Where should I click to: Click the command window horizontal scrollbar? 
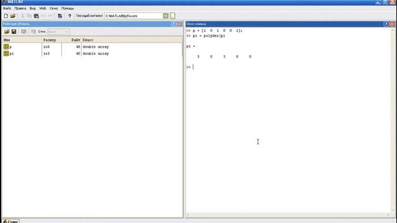tap(288, 215)
